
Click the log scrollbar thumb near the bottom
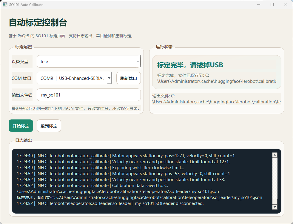click(x=275, y=202)
